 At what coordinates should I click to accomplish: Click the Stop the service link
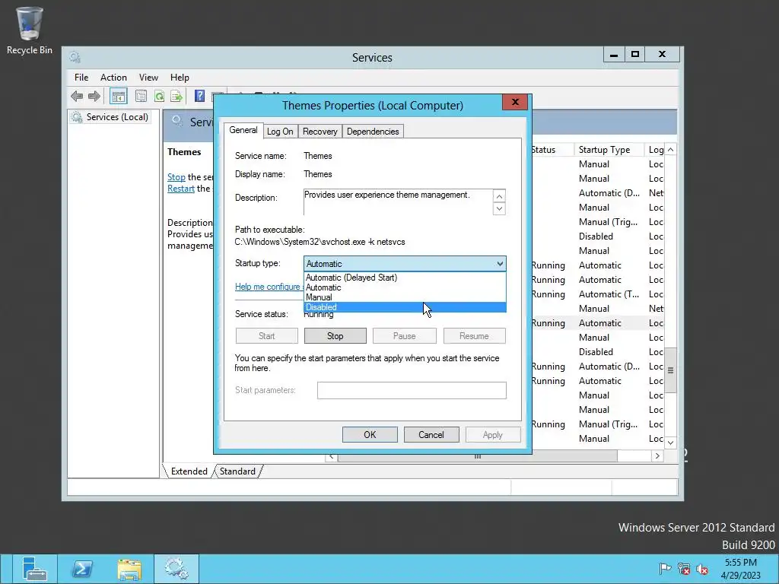click(176, 176)
